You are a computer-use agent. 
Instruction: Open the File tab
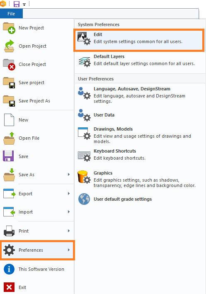point(11,14)
